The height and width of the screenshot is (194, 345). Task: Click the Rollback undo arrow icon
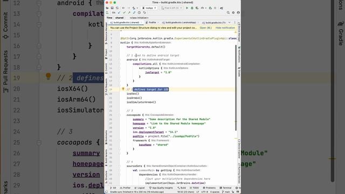[144, 13]
